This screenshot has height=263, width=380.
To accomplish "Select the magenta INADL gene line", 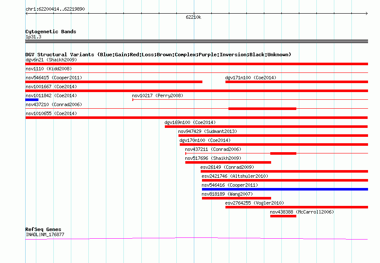I will [x=196, y=239].
